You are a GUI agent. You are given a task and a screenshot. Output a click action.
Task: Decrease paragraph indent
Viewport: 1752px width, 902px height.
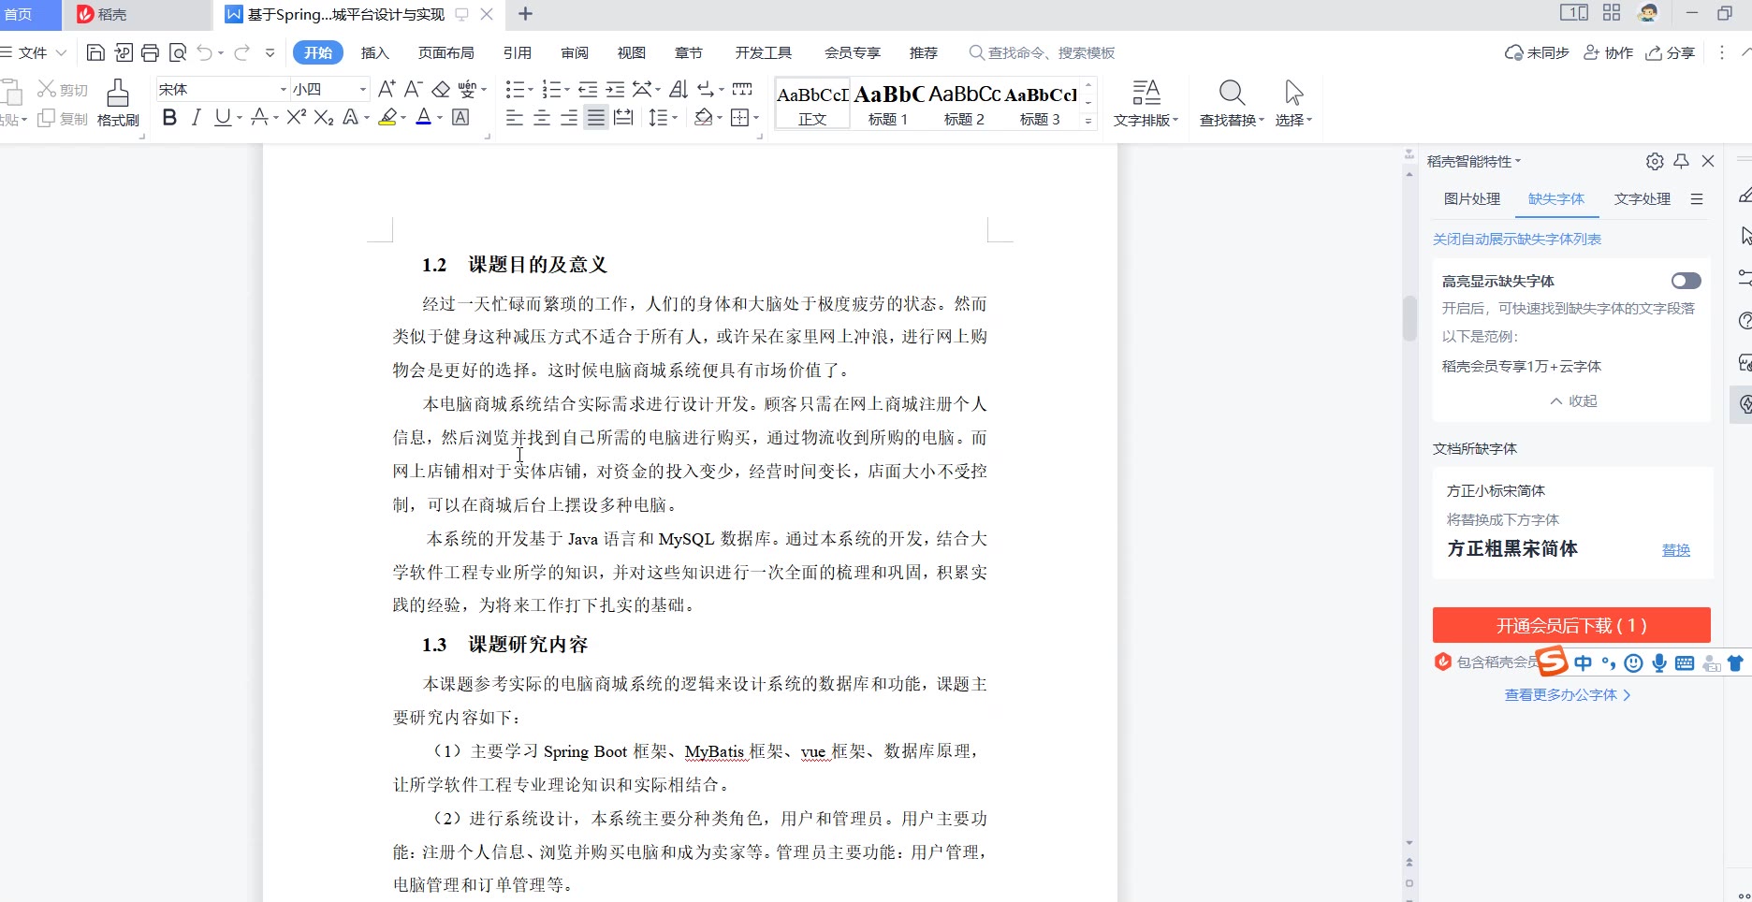[588, 89]
